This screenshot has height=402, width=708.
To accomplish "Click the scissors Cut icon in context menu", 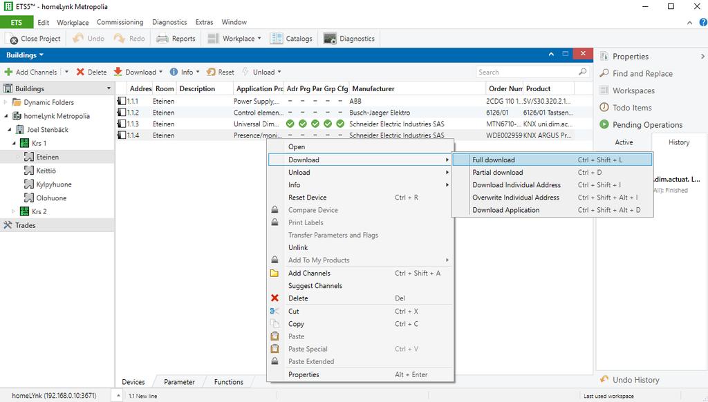I will (274, 311).
